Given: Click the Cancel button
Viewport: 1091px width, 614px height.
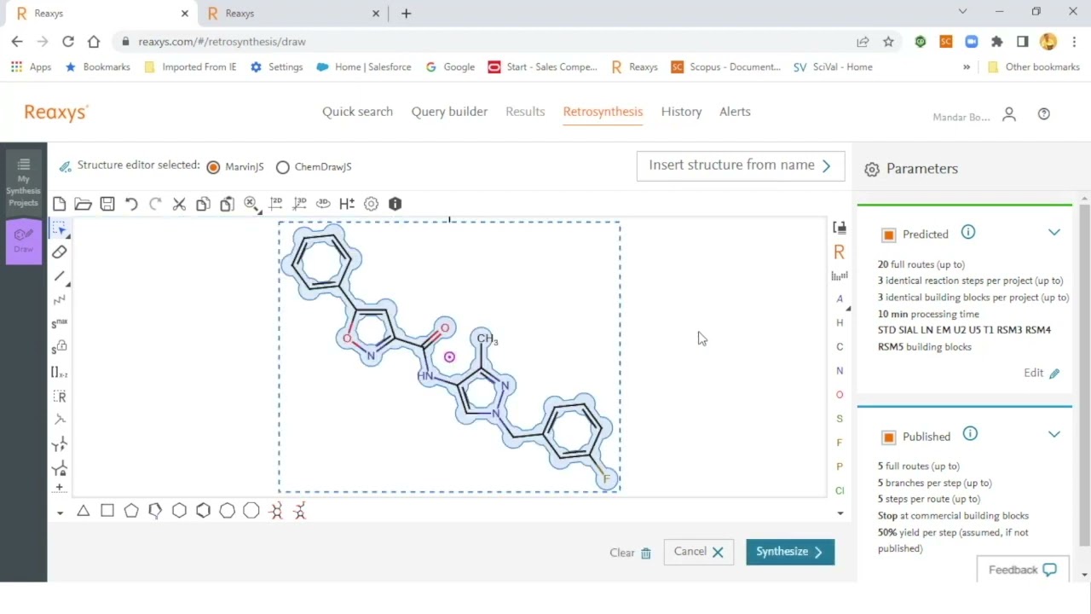Looking at the screenshot, I should 699,552.
